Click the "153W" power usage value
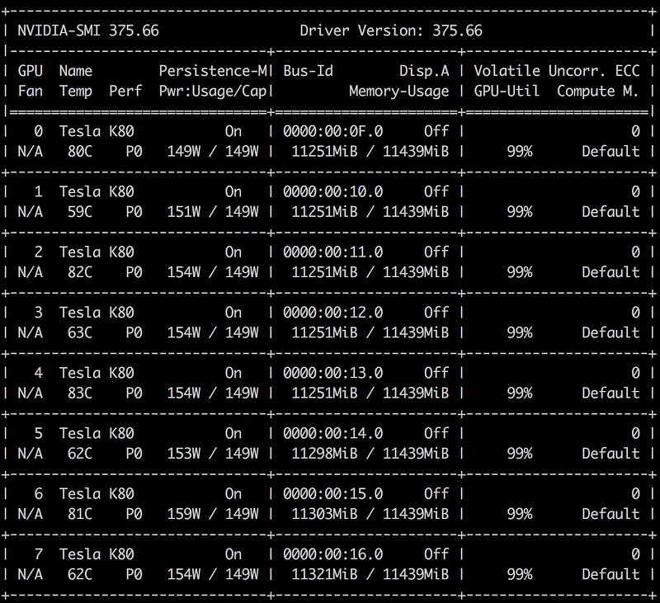660x603 pixels. 184,454
